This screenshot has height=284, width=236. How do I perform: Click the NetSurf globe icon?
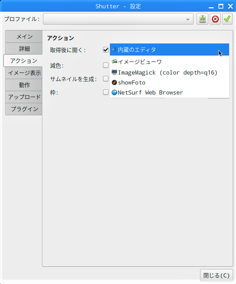(114, 92)
